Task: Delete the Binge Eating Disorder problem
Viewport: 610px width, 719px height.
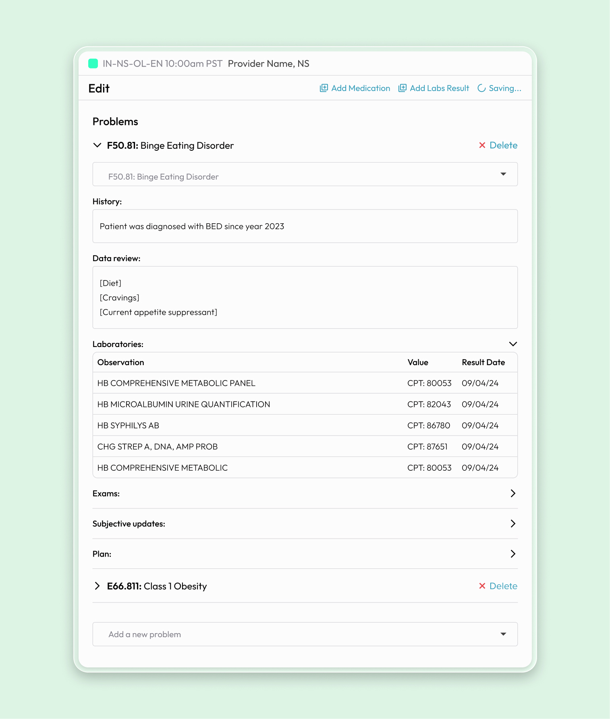Action: pos(503,145)
